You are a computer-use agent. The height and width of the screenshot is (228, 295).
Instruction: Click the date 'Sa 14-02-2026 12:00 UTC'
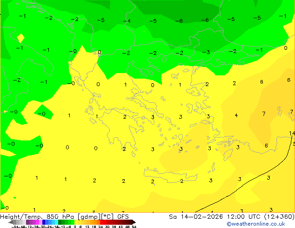pyautogui.click(x=216, y=216)
